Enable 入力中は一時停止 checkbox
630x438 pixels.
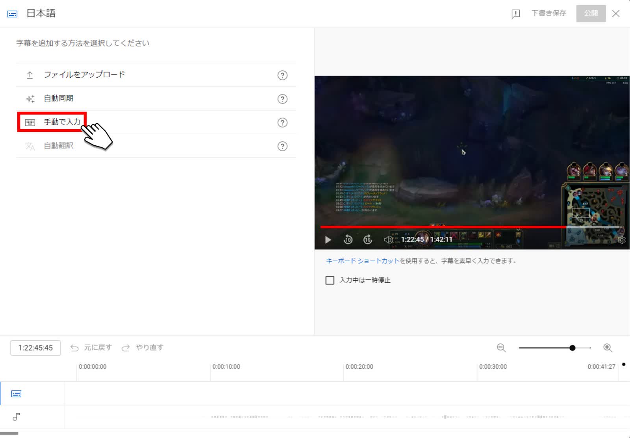click(x=330, y=280)
